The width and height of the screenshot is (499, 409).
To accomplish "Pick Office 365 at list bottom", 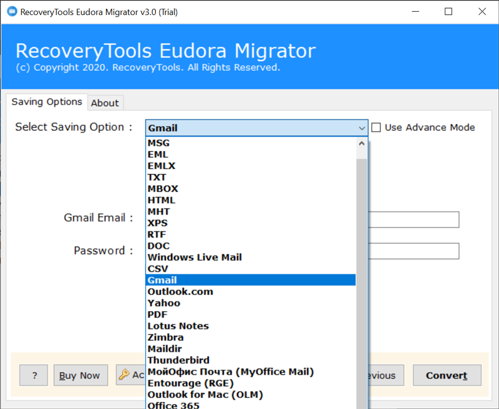I will [251, 405].
